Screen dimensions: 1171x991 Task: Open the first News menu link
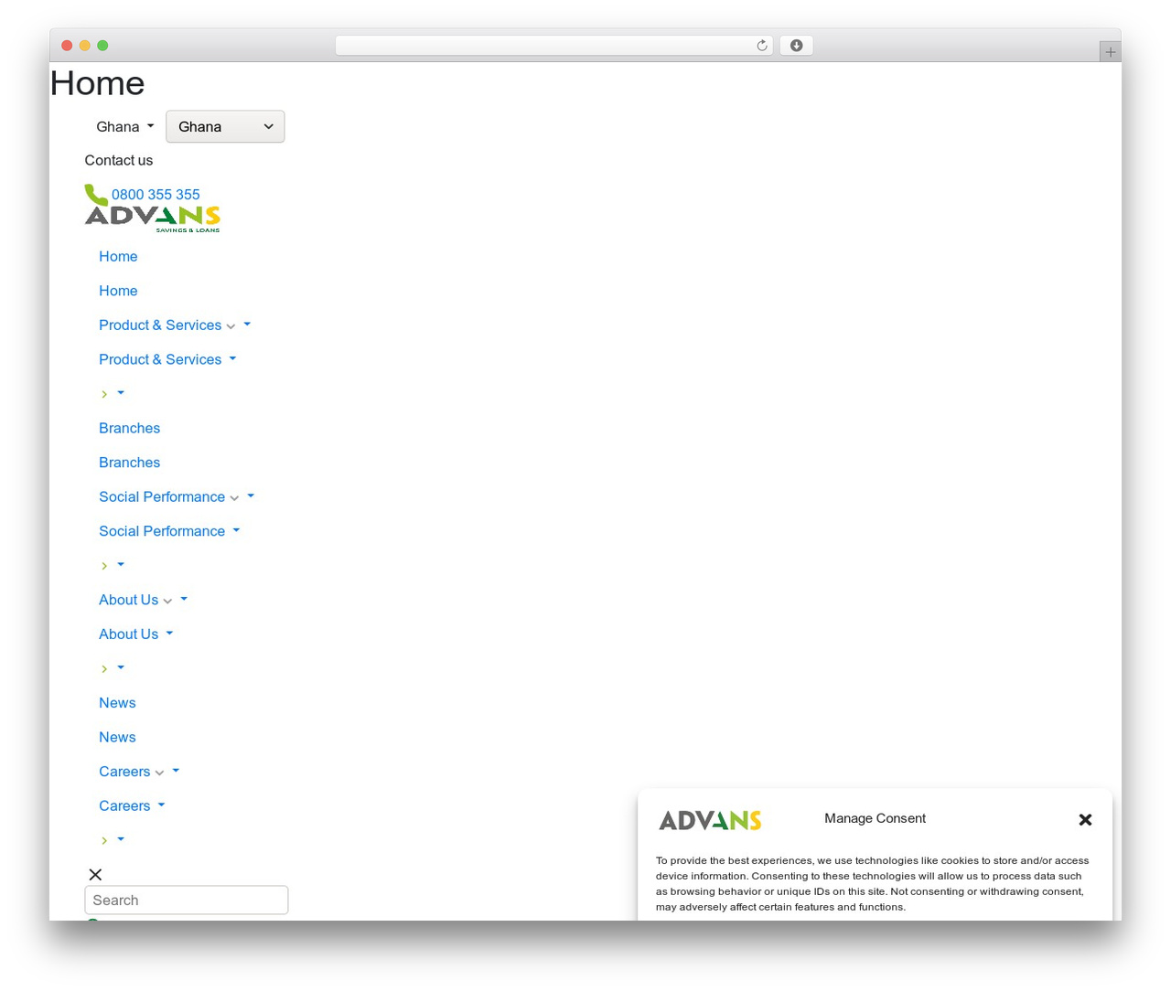pos(117,703)
